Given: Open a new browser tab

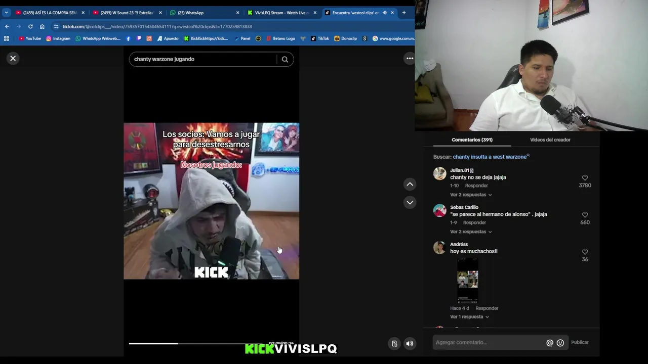Looking at the screenshot, I should 403,13.
